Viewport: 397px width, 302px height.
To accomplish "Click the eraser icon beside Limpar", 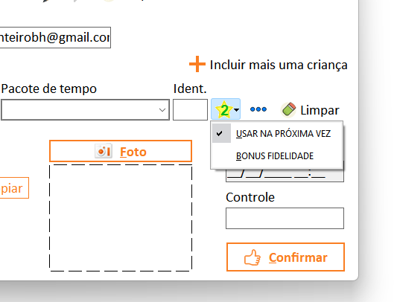I will [x=288, y=110].
